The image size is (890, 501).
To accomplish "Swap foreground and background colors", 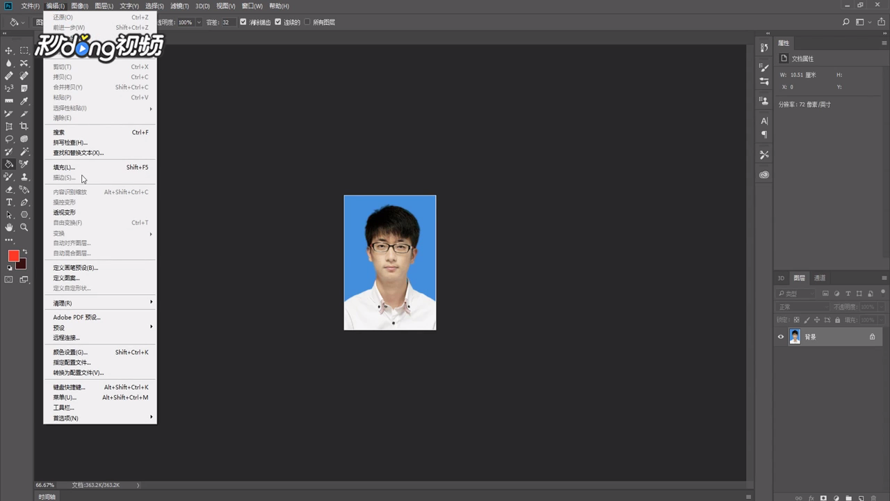I will pyautogui.click(x=25, y=252).
